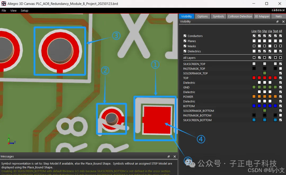Toggle Masks Text visibility checkbox

(275, 46)
